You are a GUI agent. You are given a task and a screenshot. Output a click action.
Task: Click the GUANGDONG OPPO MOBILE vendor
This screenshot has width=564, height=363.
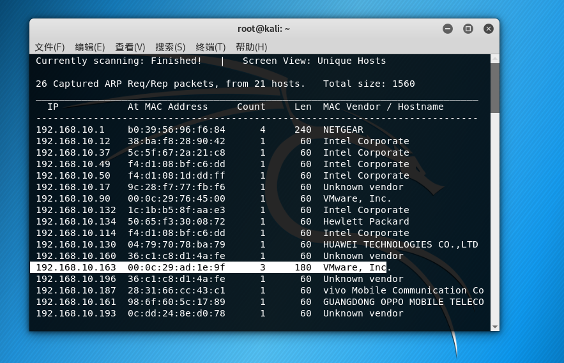[404, 302]
